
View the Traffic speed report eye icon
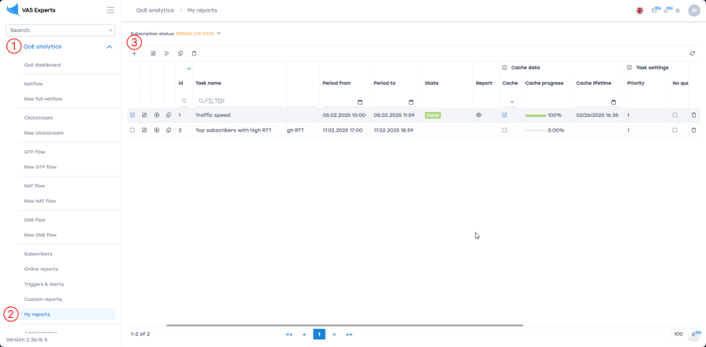pos(479,115)
